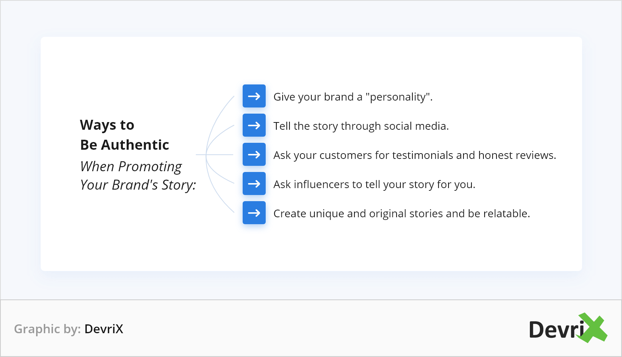Click the gray "Graphic by:" label
622x357 pixels.
(x=47, y=329)
